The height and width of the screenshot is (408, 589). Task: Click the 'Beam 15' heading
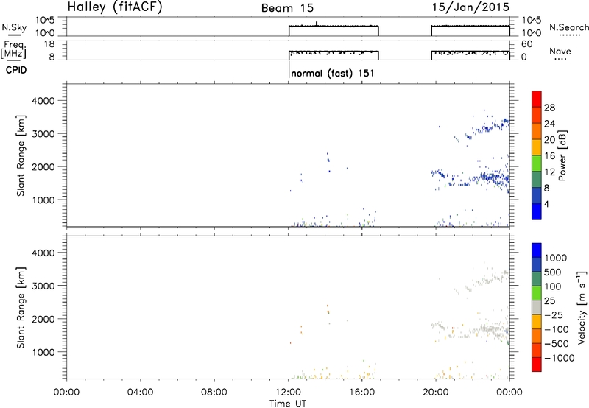[287, 8]
